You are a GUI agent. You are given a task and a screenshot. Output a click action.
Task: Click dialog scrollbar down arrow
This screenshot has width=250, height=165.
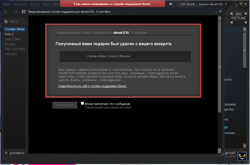(x=220, y=150)
